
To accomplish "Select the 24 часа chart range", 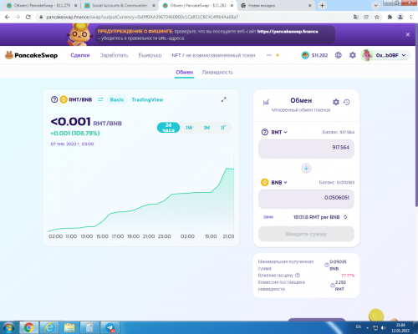I will tap(168, 128).
